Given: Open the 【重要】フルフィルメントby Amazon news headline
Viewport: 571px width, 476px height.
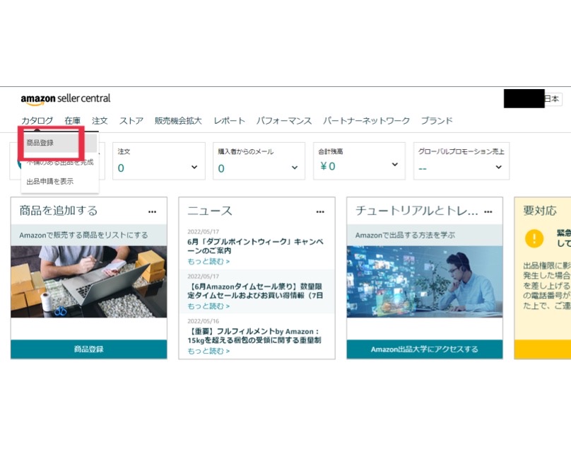Looking at the screenshot, I should click(254, 336).
